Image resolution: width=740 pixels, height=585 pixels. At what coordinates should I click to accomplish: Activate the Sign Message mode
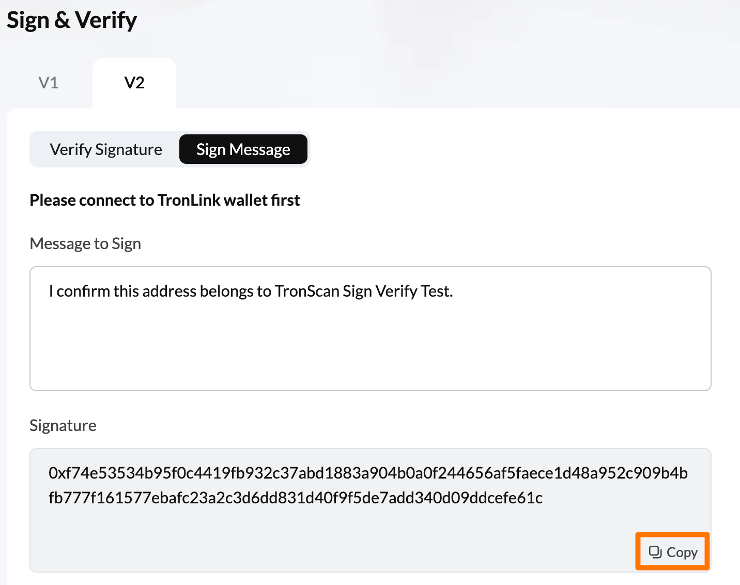pos(243,149)
